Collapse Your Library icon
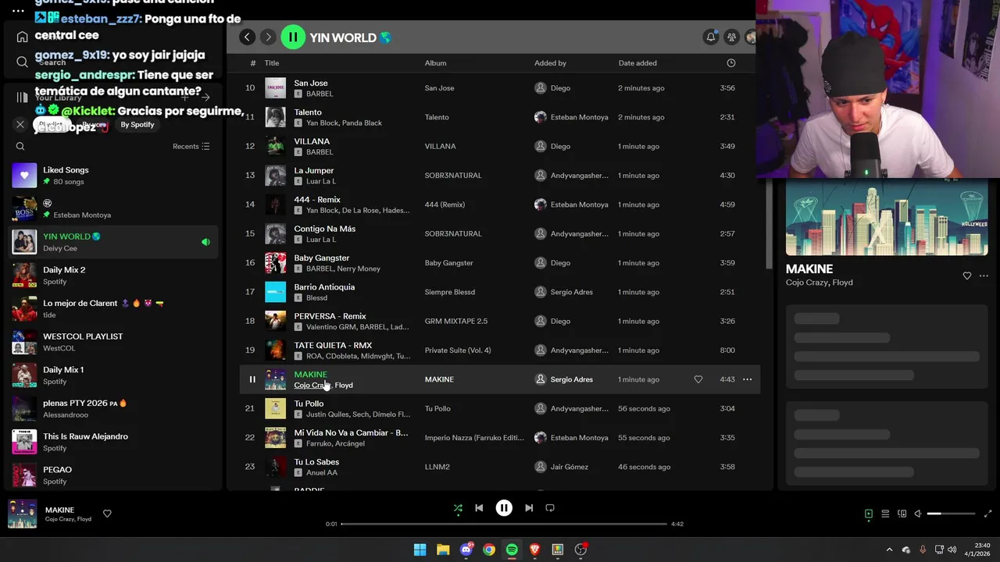Image resolution: width=1000 pixels, height=562 pixels. coord(22,98)
